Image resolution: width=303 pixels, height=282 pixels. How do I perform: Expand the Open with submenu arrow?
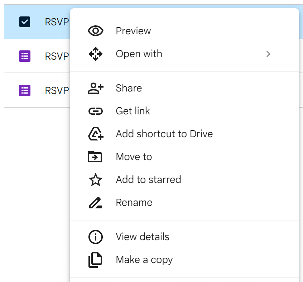(268, 54)
